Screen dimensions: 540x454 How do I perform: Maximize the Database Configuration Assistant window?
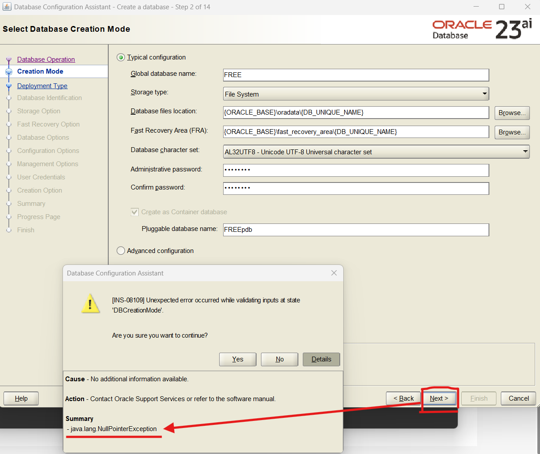coord(502,7)
